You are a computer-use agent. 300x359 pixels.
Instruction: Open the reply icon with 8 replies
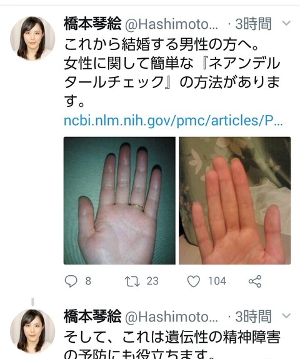click(x=71, y=281)
